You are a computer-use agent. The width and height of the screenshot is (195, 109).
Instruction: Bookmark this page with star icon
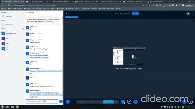coord(150,5)
